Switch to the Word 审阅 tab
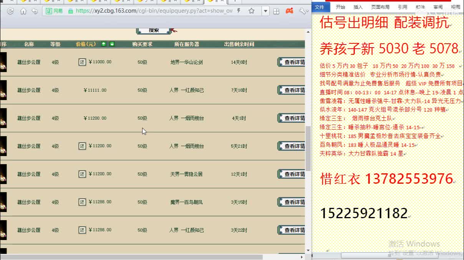Viewport: 464px width, 260px height. tap(438, 7)
